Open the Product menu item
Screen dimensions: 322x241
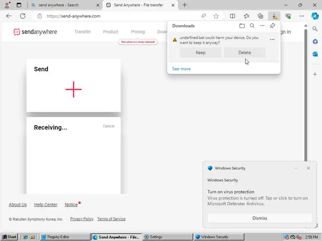tap(111, 32)
